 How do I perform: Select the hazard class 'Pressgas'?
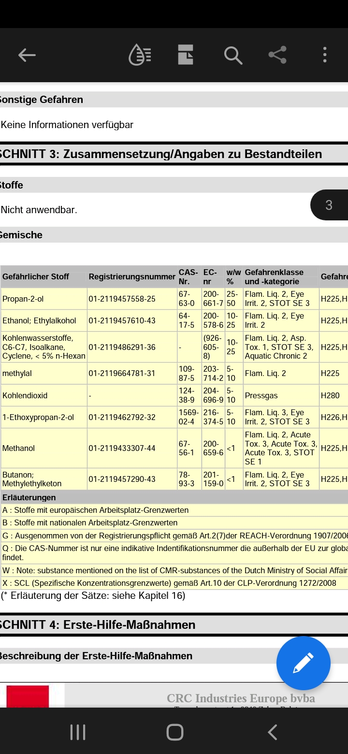coord(261,395)
